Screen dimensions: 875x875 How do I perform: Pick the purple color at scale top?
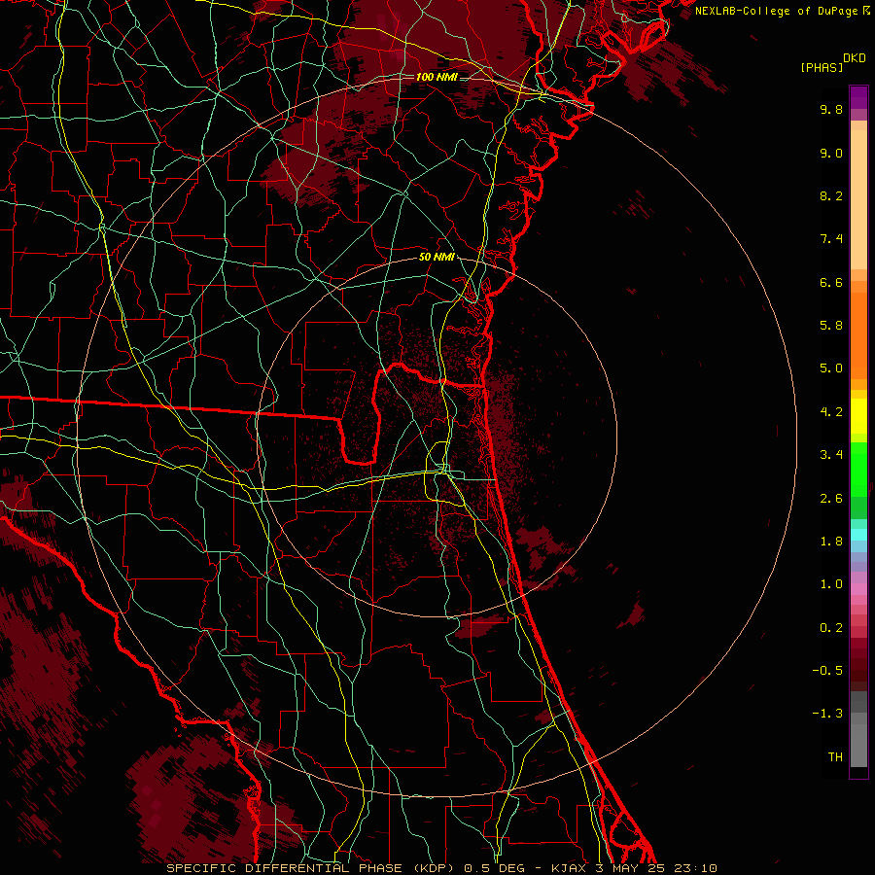point(858,97)
